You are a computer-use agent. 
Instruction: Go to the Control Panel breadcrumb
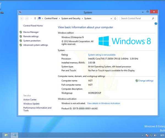[x=51, y=18]
